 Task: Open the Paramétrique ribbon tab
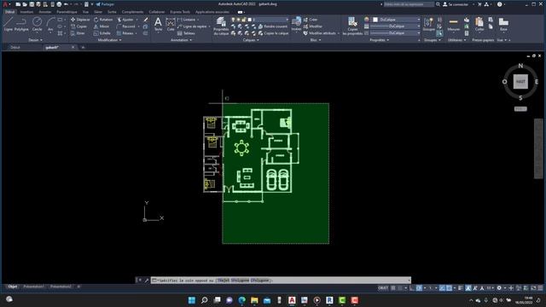point(67,12)
